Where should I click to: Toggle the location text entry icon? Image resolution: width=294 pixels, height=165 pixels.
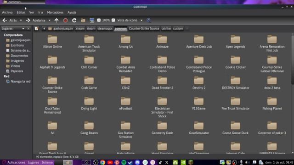(x=36, y=28)
